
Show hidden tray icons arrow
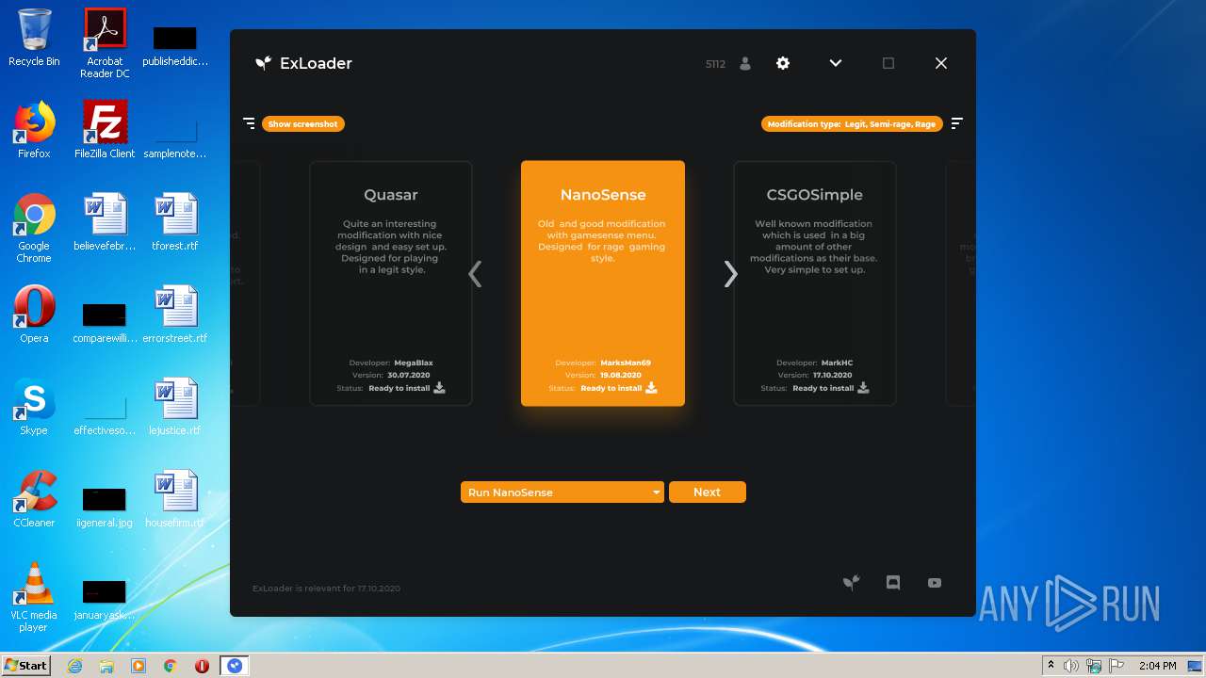pos(1050,666)
